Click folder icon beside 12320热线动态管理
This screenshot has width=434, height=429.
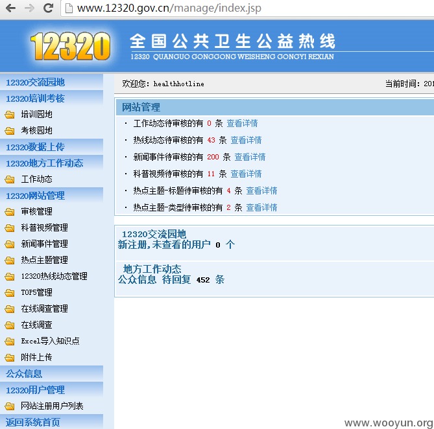[10, 277]
